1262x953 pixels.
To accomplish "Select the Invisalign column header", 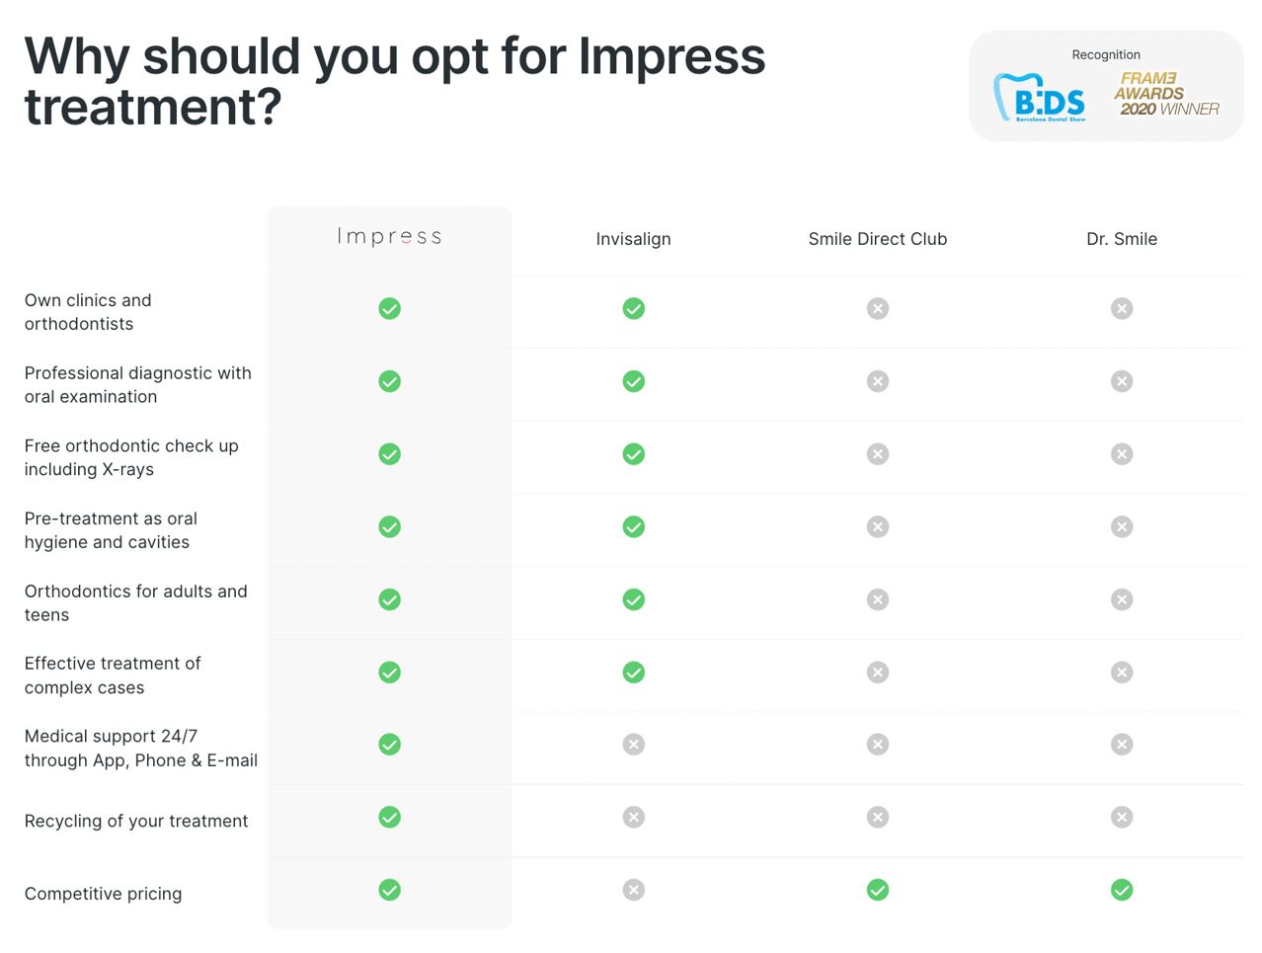I will (x=633, y=239).
